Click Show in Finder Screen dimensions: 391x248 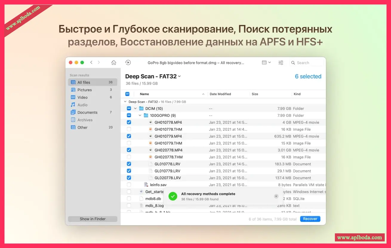(93, 219)
